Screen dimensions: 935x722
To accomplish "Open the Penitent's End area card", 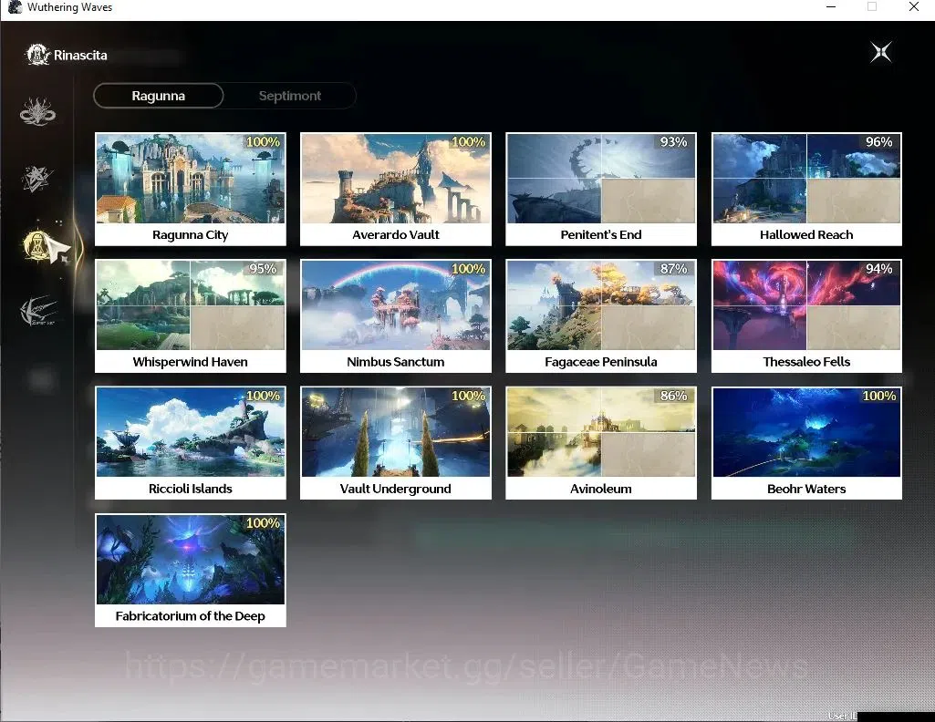I will 601,189.
